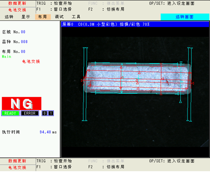The height and width of the screenshot is (175, 210).
Task: Click the red NG result indicator
Action: [x=22, y=103]
